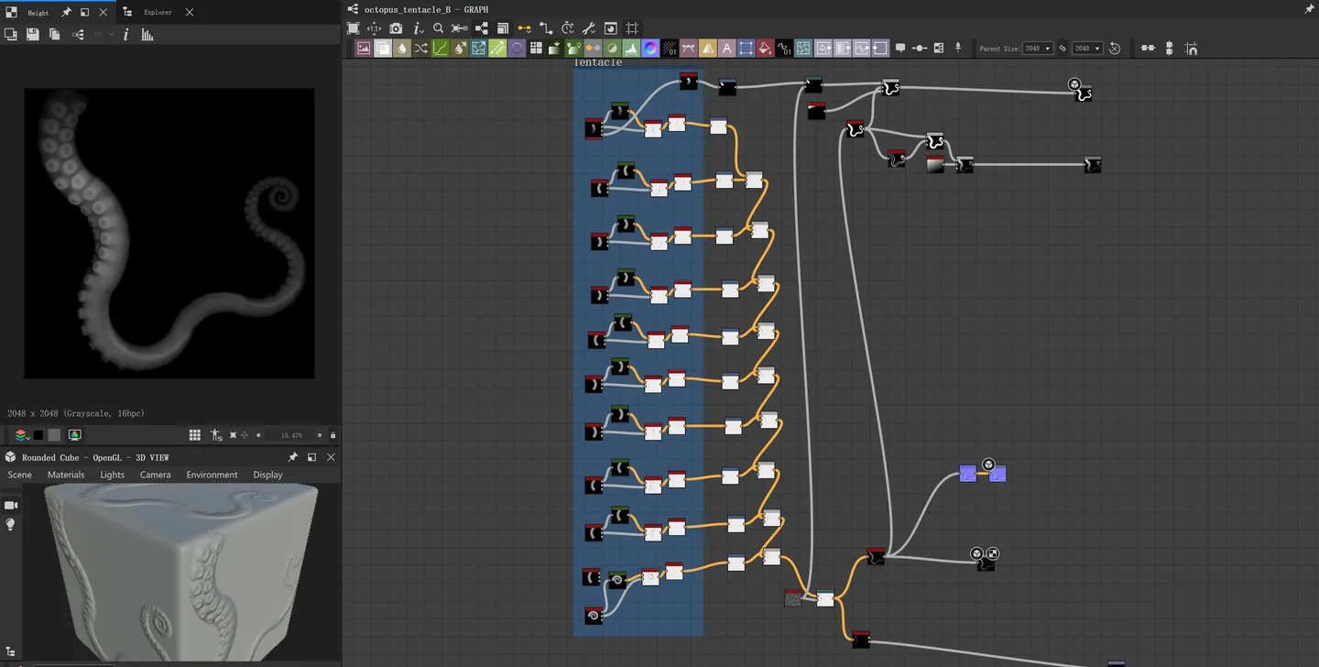Screen dimensions: 1319x667
Task: Click fit graph to view icon
Action: (x=353, y=28)
